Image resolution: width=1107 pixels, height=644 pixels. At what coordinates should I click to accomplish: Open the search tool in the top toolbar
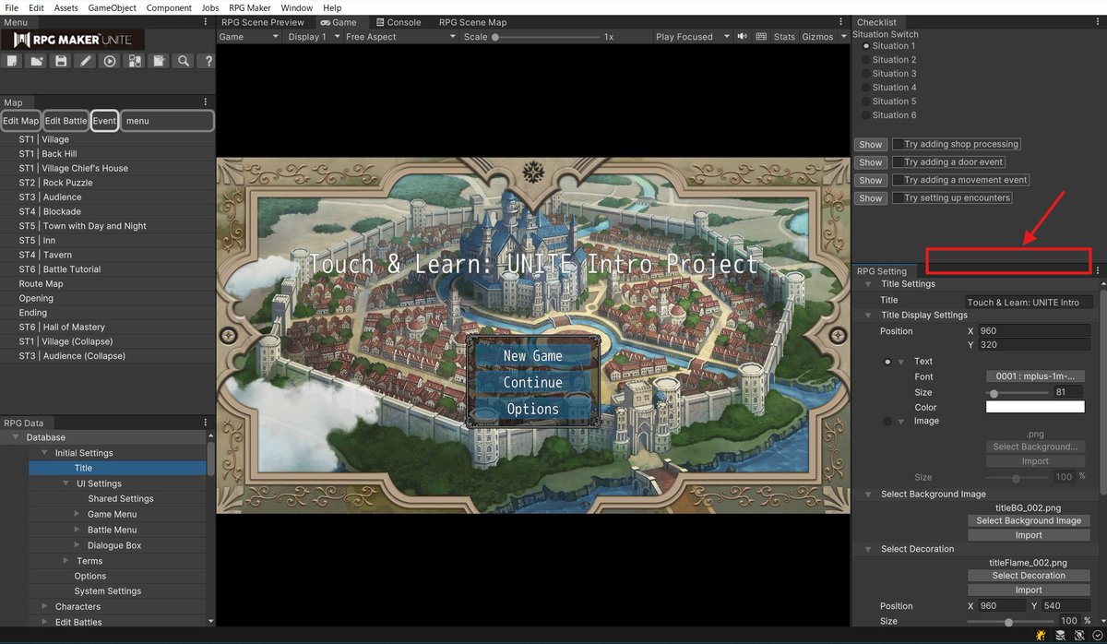coord(183,61)
